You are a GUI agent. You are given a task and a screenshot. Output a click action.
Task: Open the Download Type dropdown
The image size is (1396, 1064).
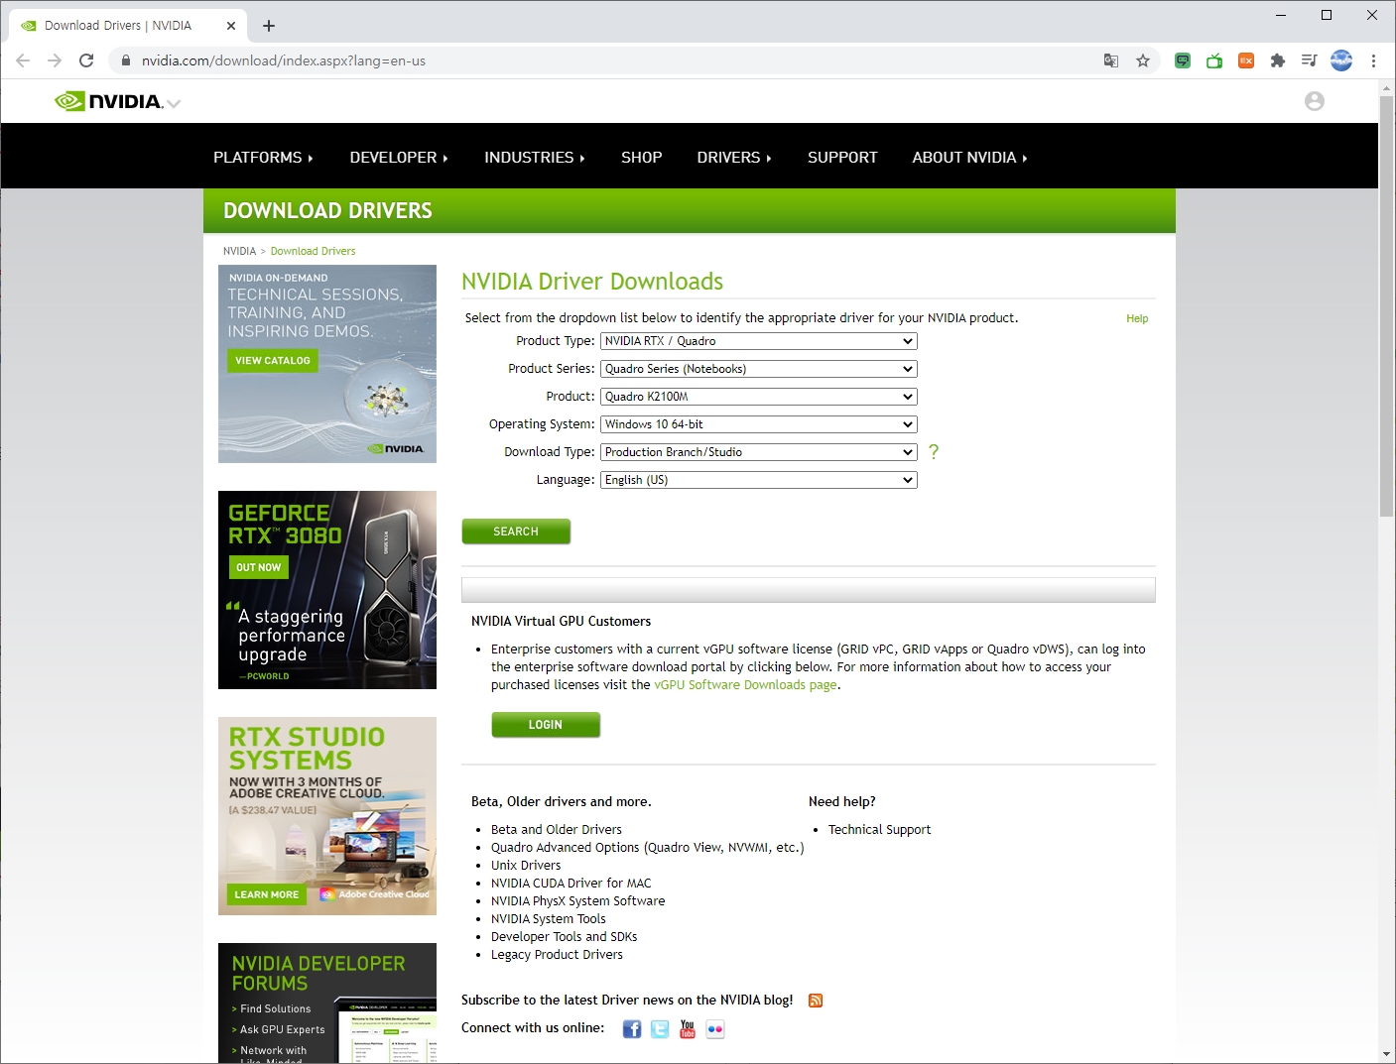[759, 452]
